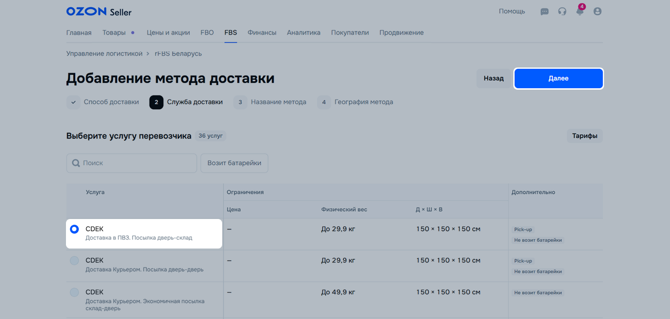Image resolution: width=670 pixels, height=319 pixels.
Task: Open the Товары menu item
Action: [x=114, y=32]
